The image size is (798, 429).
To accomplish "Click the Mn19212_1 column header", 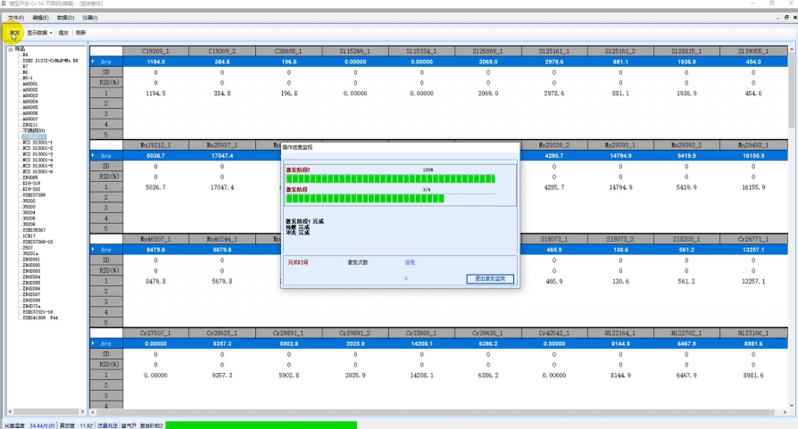I will [155, 144].
